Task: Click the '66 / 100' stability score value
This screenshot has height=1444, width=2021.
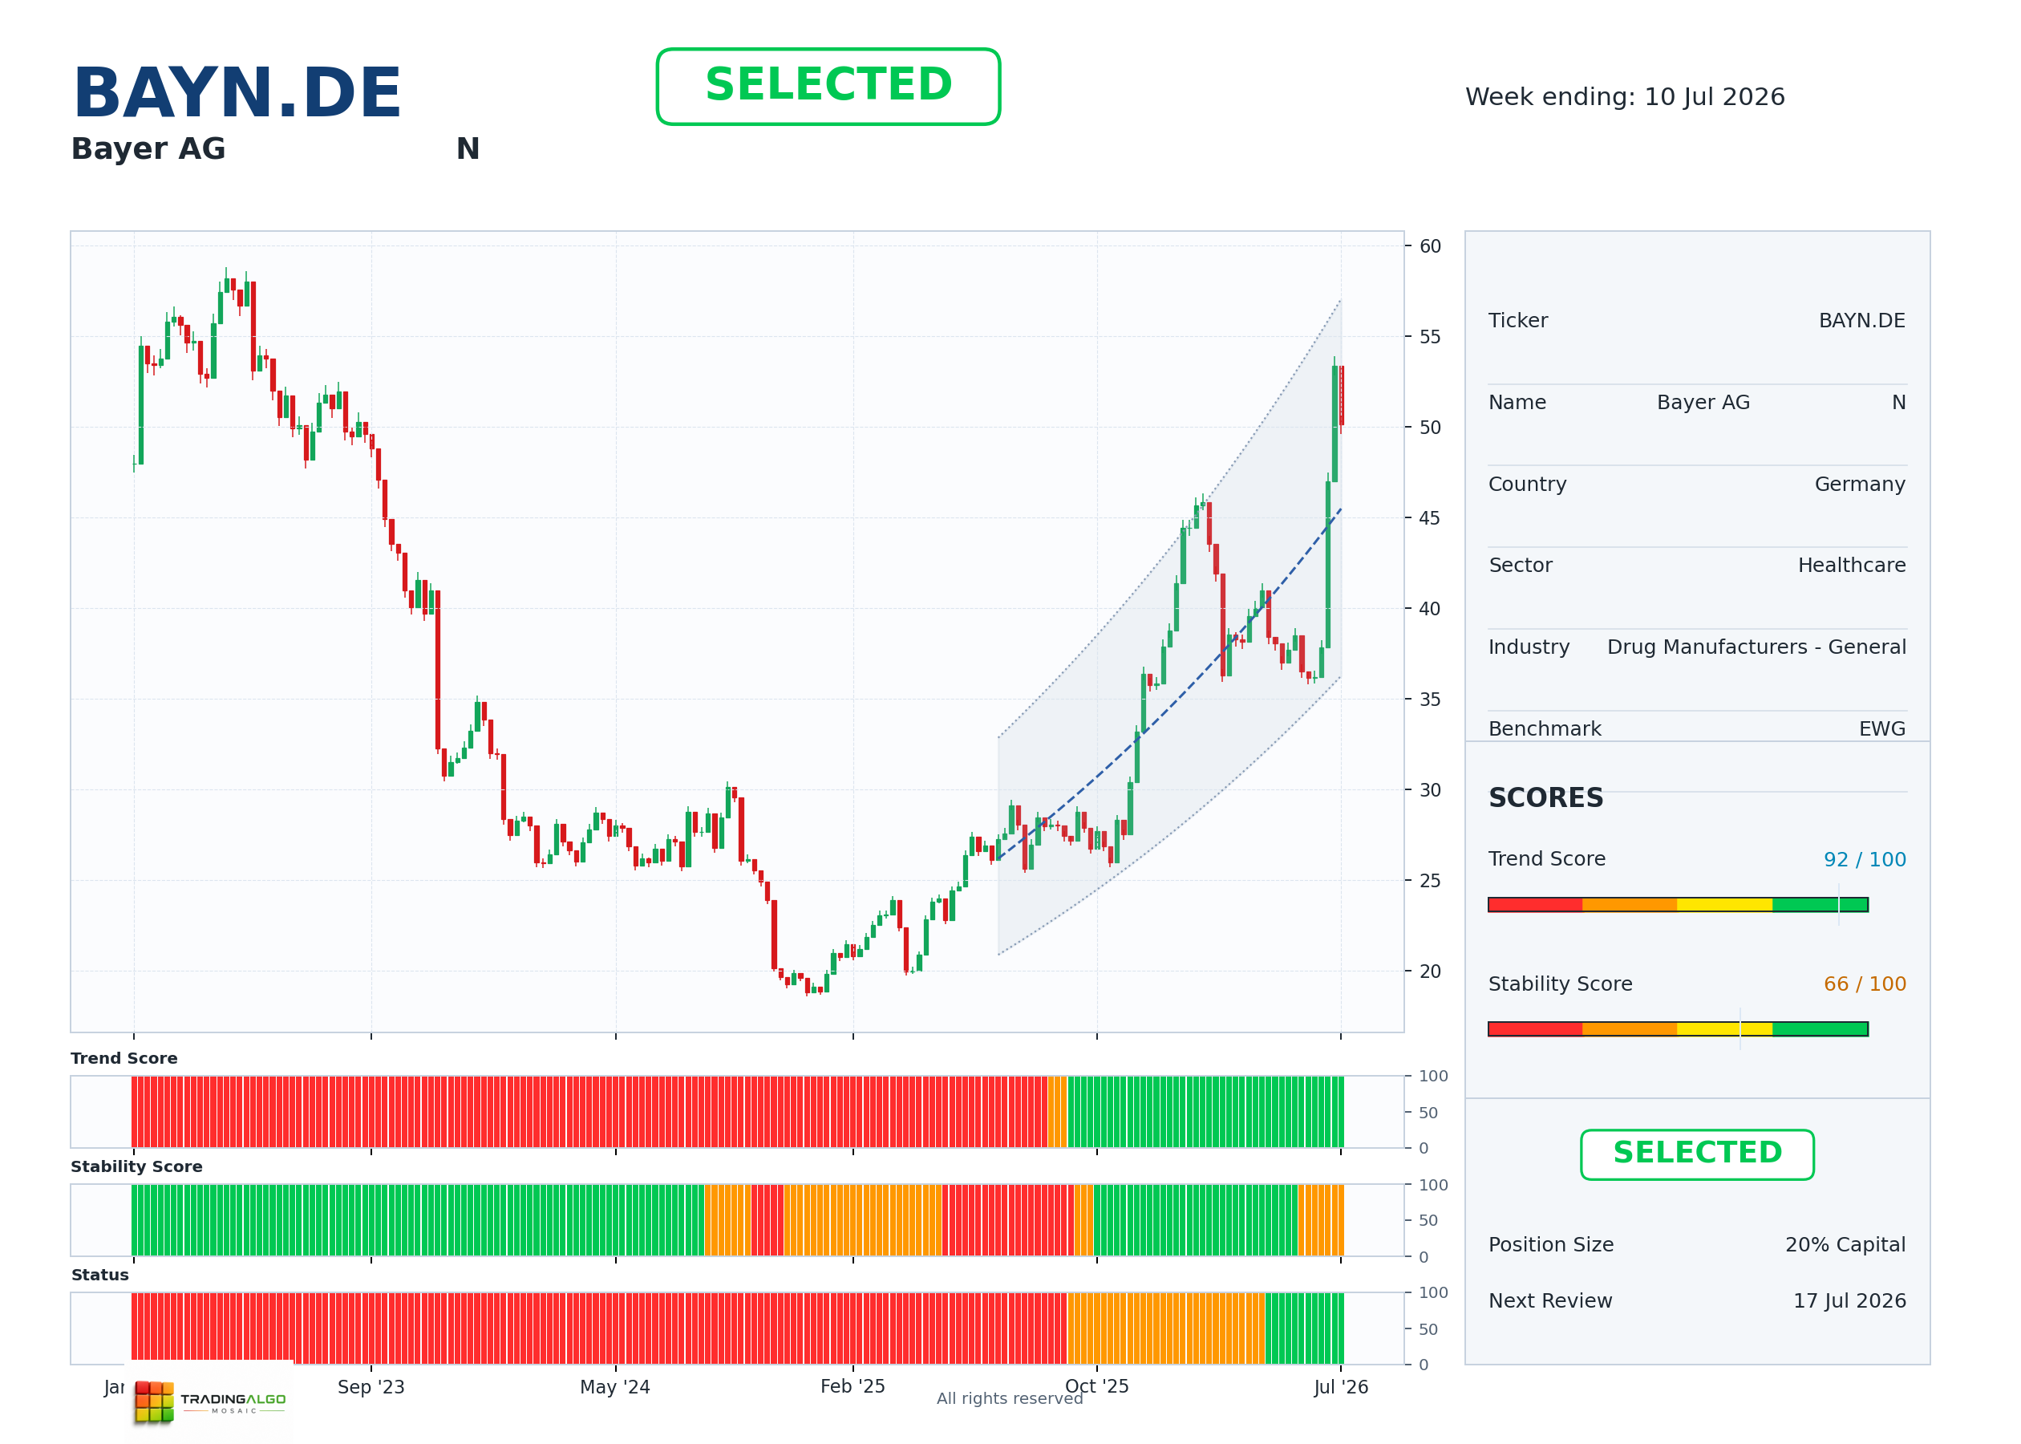Action: pyautogui.click(x=1865, y=984)
